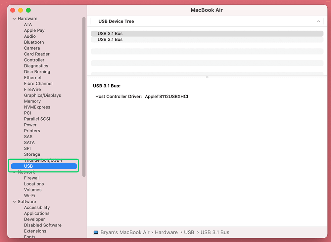The height and width of the screenshot is (242, 331).
Task: Click Hardware in the bottom path bar
Action: tap(166, 232)
